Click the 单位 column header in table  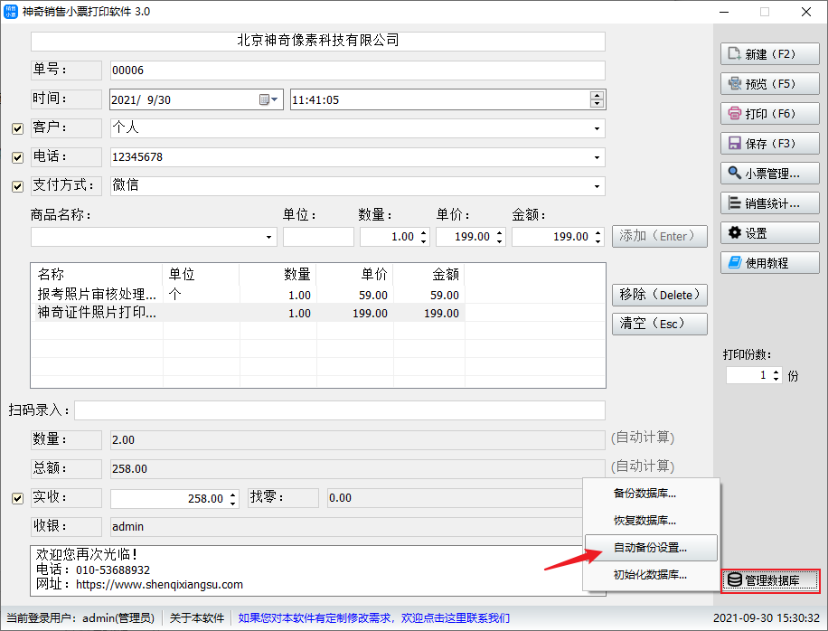(201, 274)
